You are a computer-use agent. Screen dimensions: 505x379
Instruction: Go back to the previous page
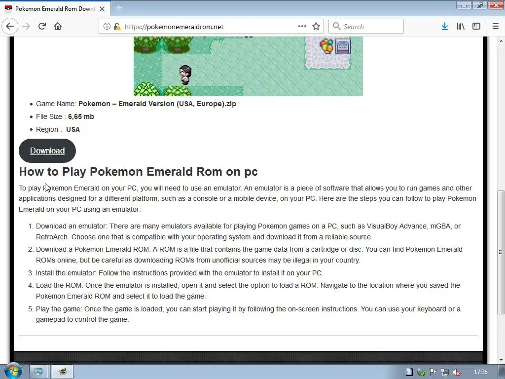10,27
